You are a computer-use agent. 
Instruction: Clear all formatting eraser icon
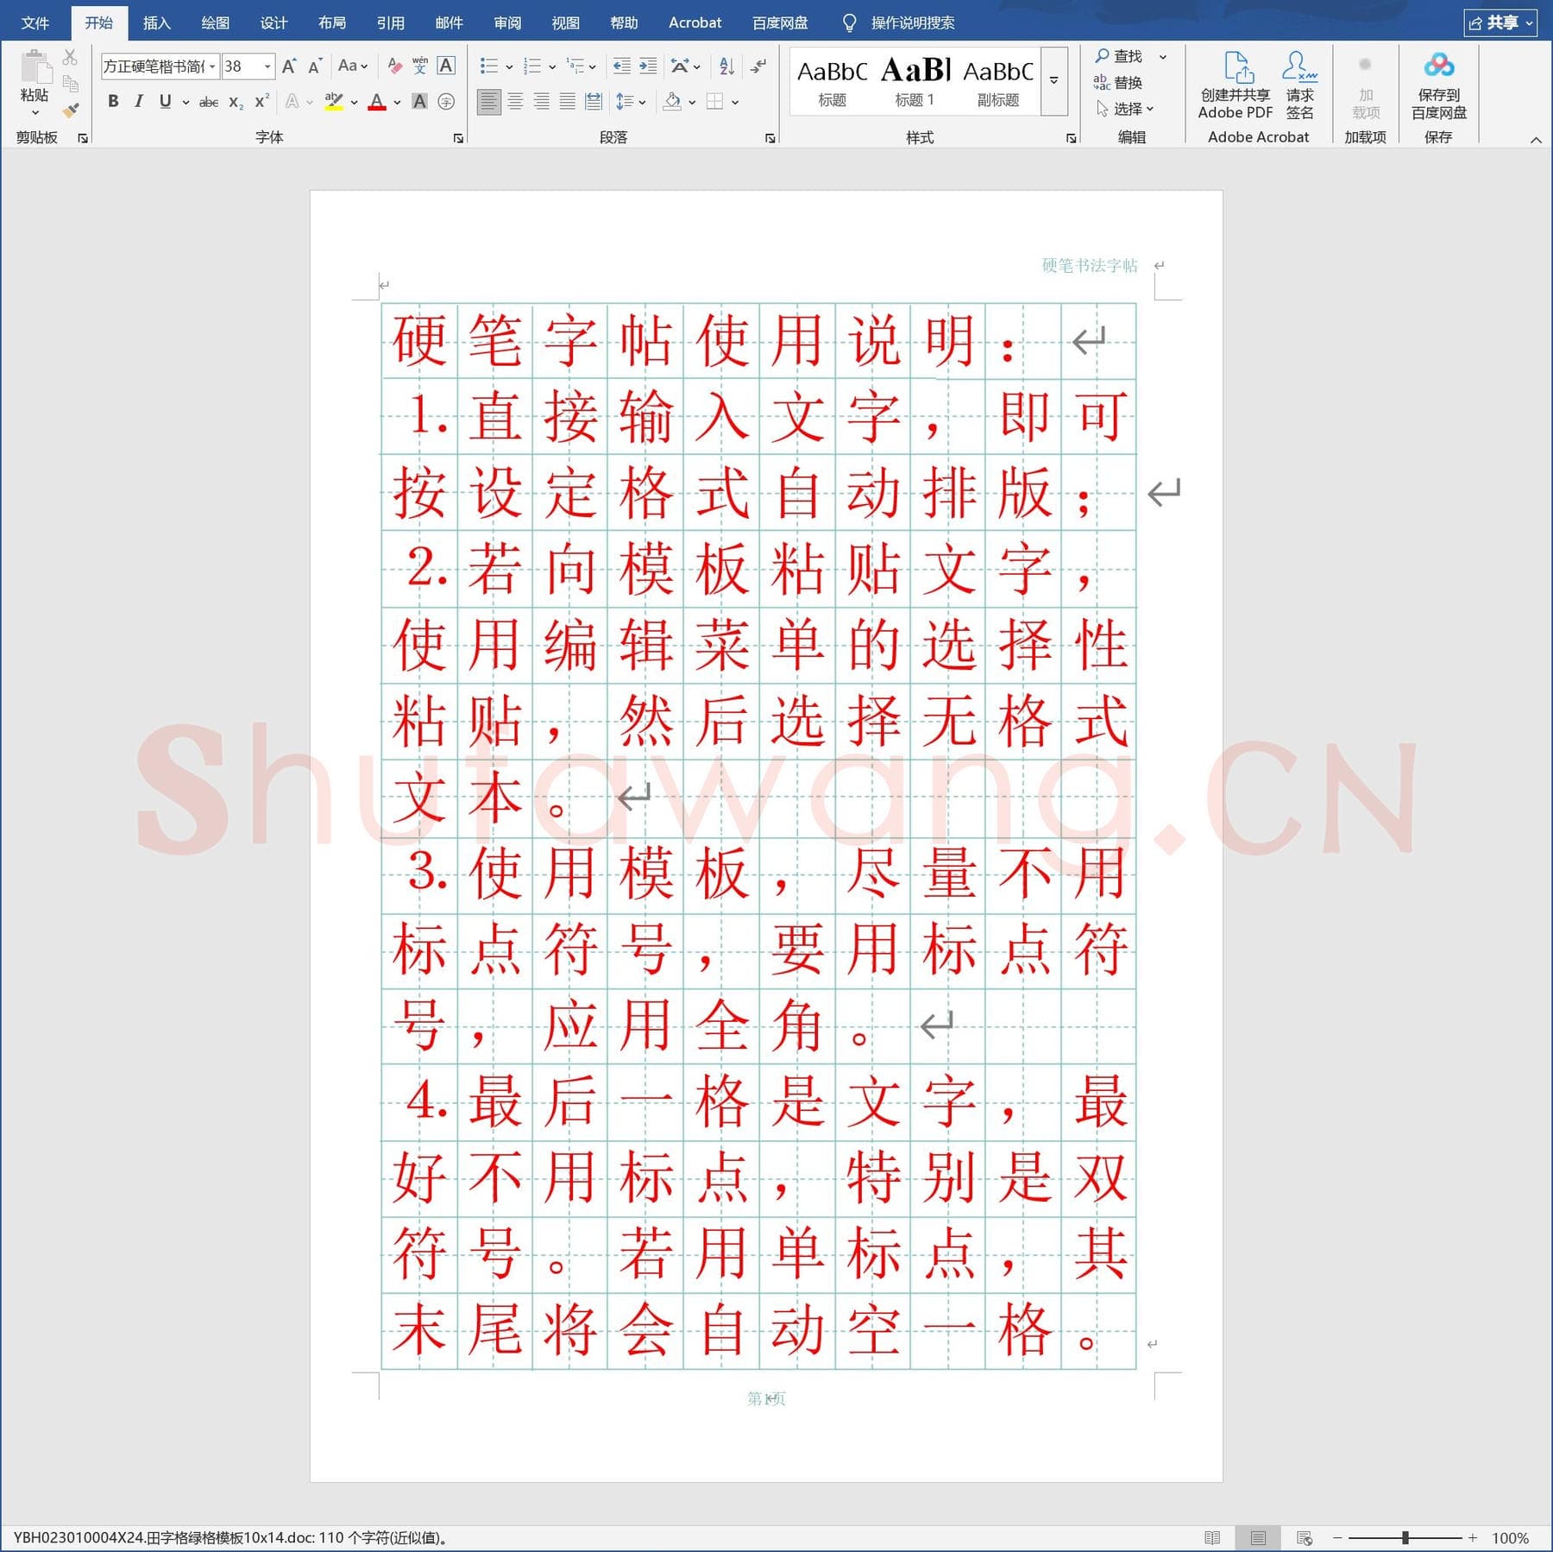click(x=395, y=66)
